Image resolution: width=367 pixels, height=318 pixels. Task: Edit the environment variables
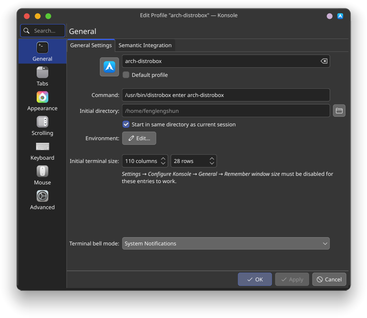(x=139, y=138)
